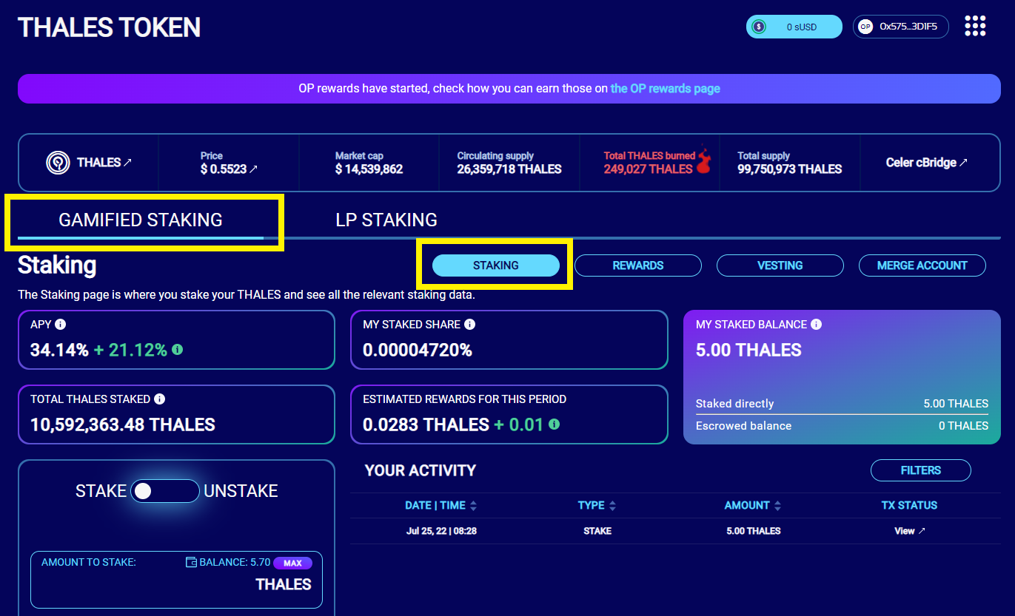Sort activity by Amount column
The height and width of the screenshot is (616, 1015).
(x=753, y=506)
